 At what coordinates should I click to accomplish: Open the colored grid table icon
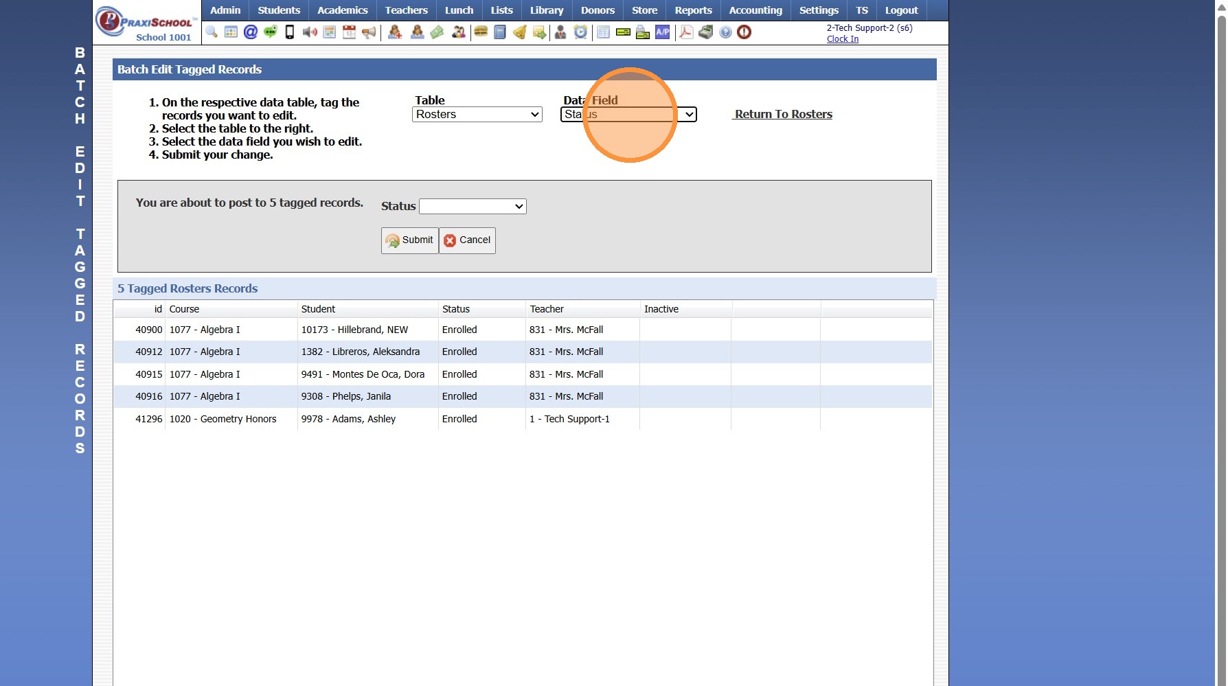click(x=231, y=32)
